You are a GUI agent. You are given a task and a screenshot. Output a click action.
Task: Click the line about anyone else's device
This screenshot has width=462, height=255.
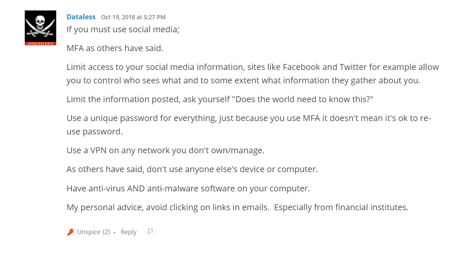pyautogui.click(x=192, y=169)
